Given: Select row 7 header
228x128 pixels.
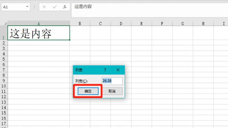Looking at the screenshot, I should tap(4, 70).
